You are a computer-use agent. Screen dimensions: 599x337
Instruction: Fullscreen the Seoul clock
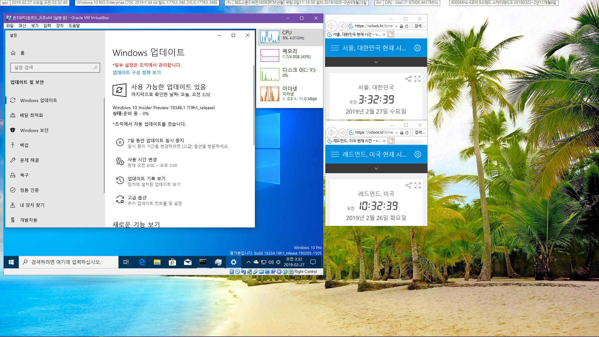417,79
